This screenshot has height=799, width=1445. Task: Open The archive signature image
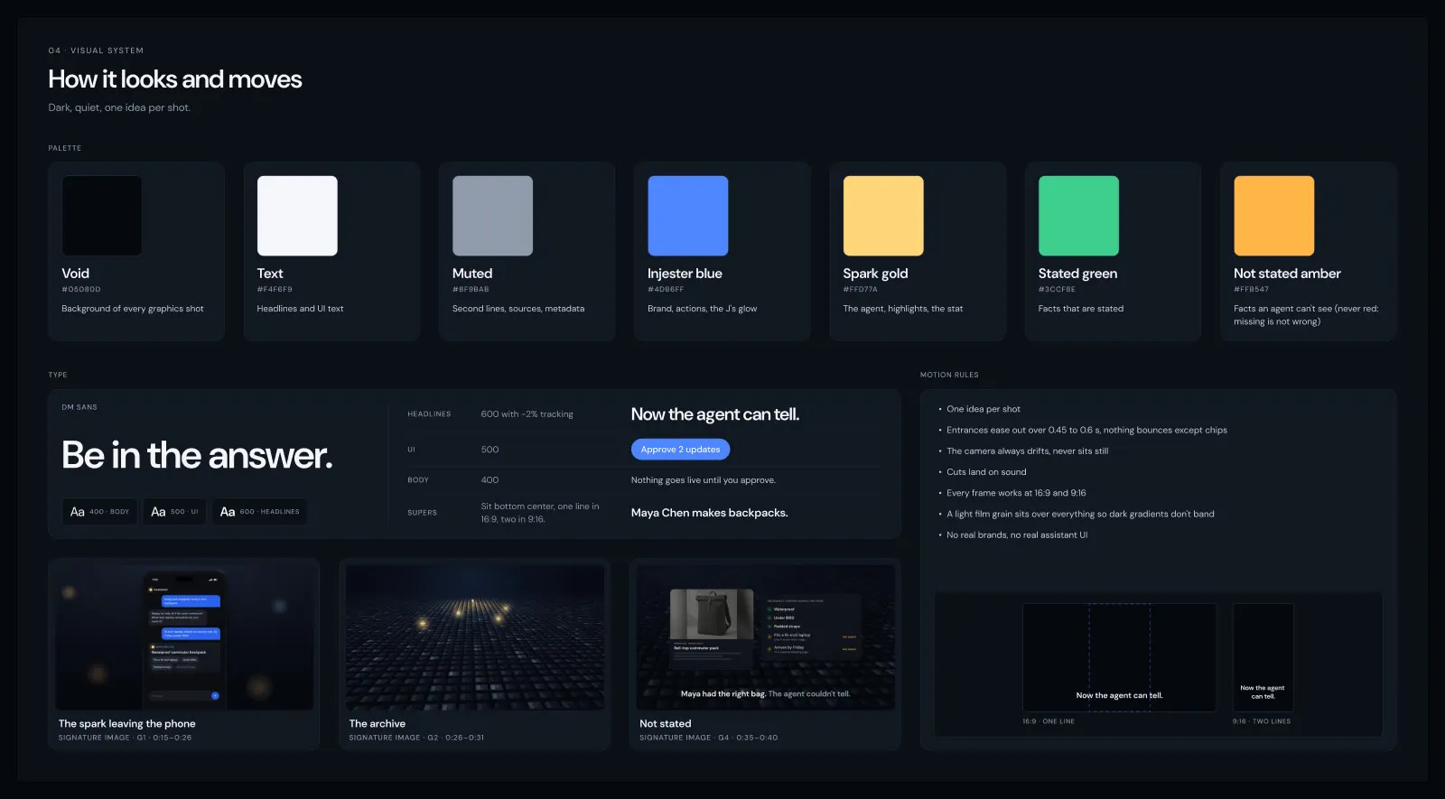coord(475,637)
